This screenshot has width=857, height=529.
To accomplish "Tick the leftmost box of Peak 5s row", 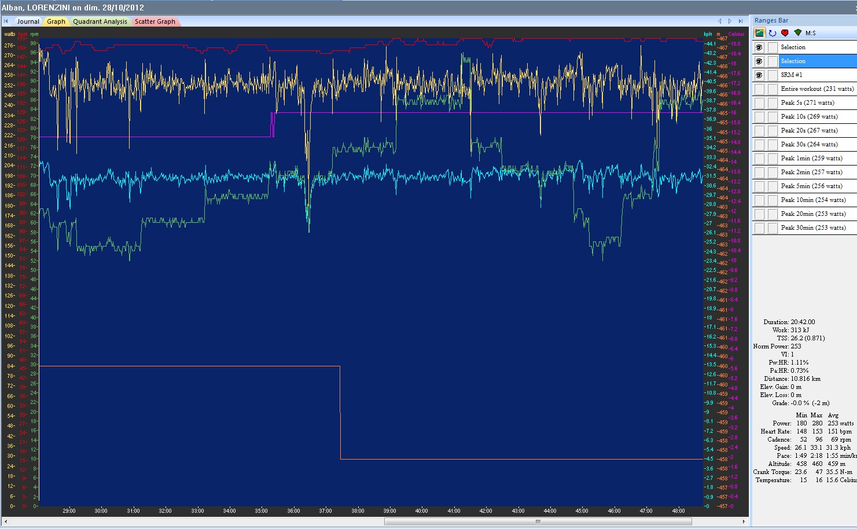I will (x=759, y=103).
